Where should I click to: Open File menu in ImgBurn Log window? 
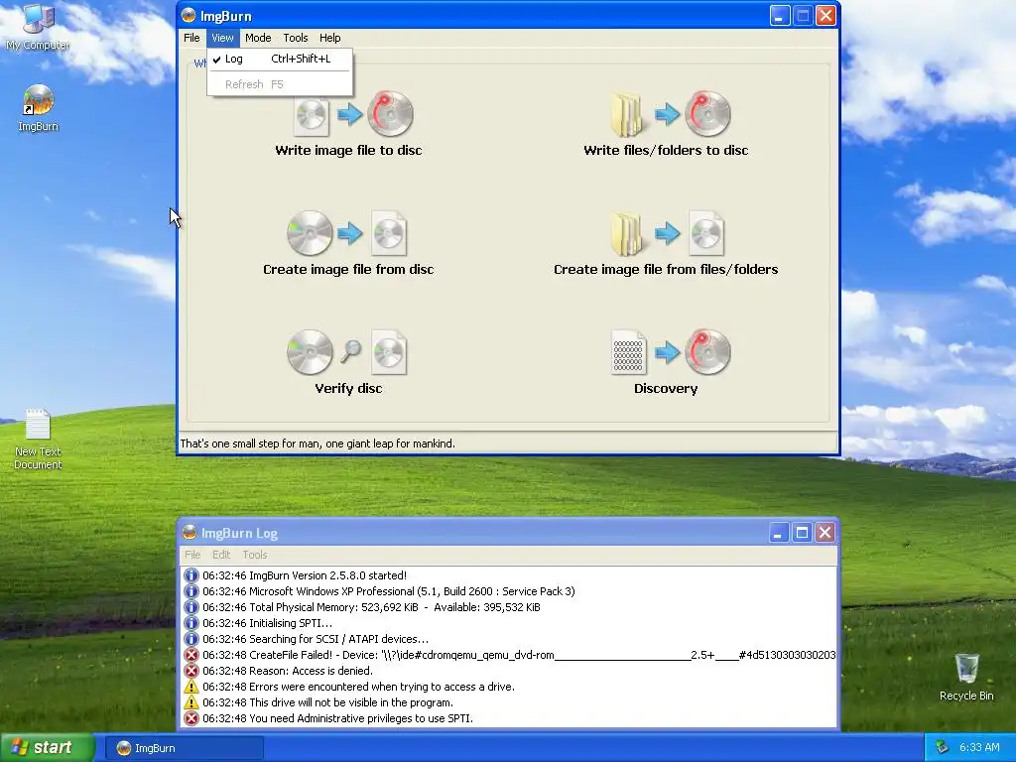click(x=192, y=555)
